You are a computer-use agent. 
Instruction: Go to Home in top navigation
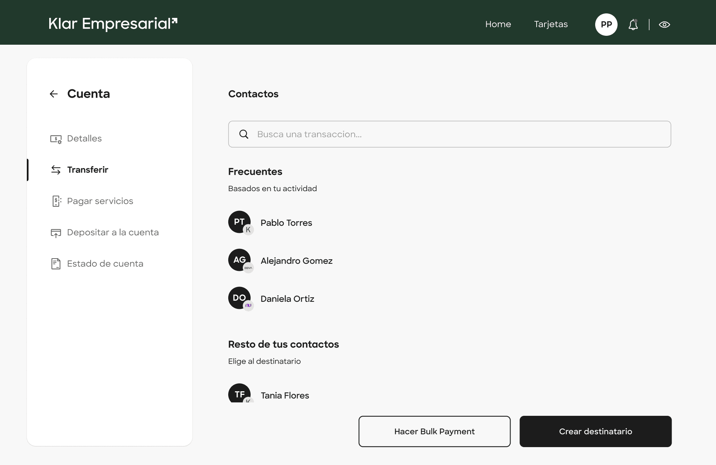(x=498, y=24)
